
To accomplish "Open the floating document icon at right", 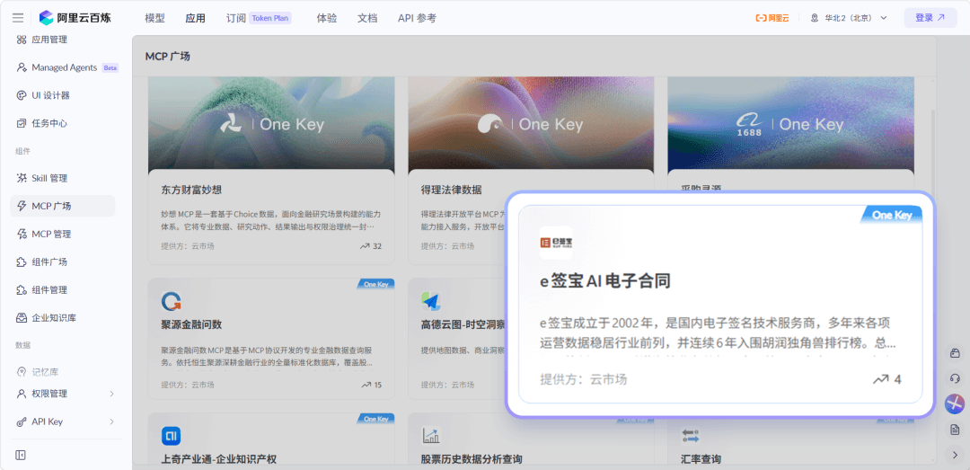I will coord(955,430).
